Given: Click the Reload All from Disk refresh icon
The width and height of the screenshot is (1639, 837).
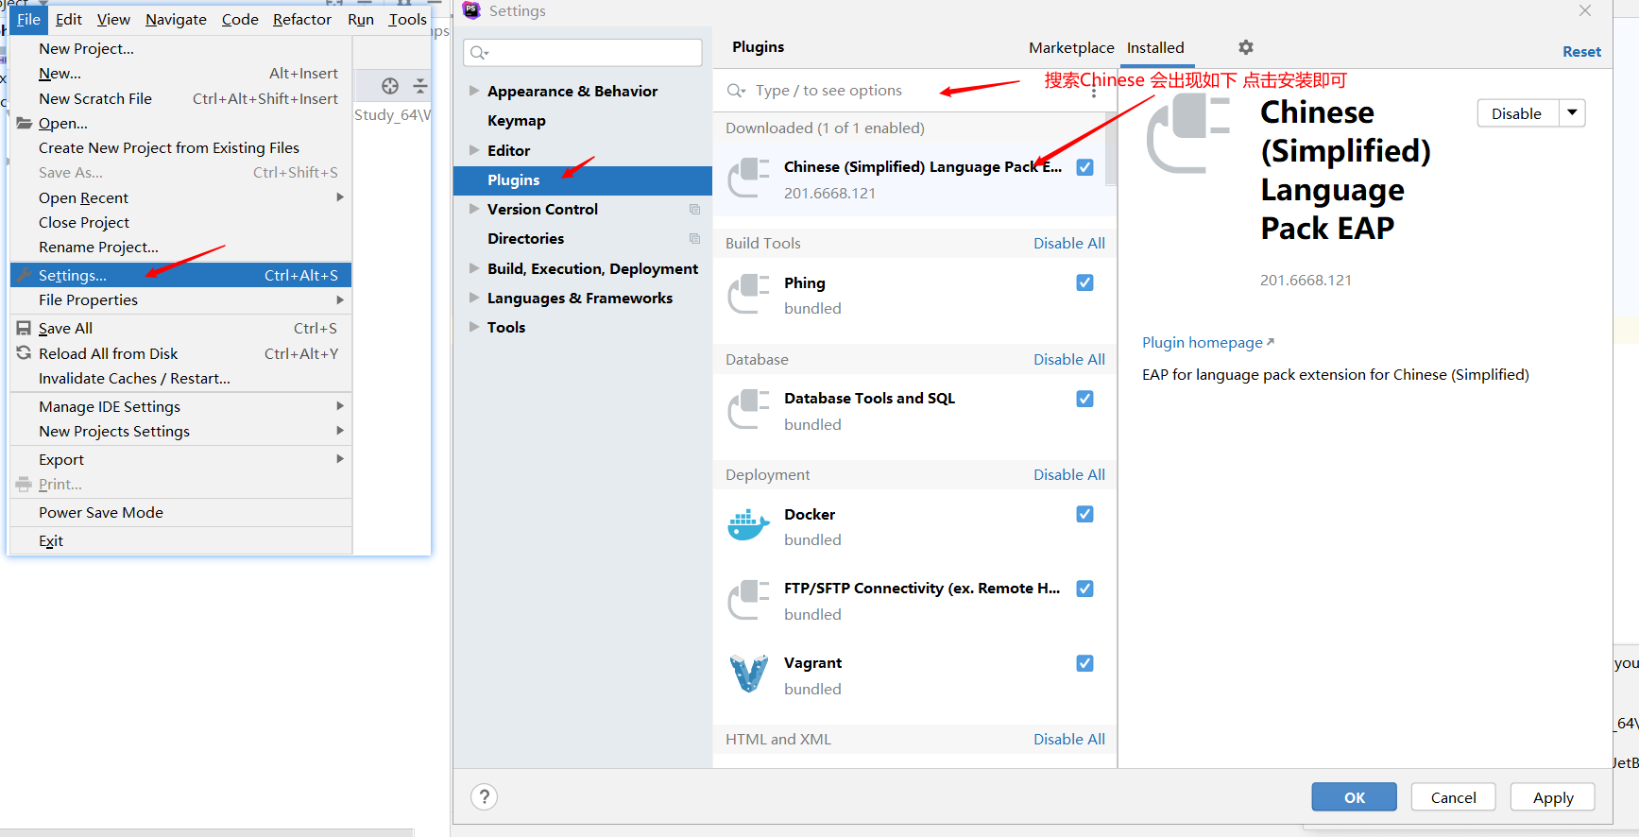Looking at the screenshot, I should [24, 352].
